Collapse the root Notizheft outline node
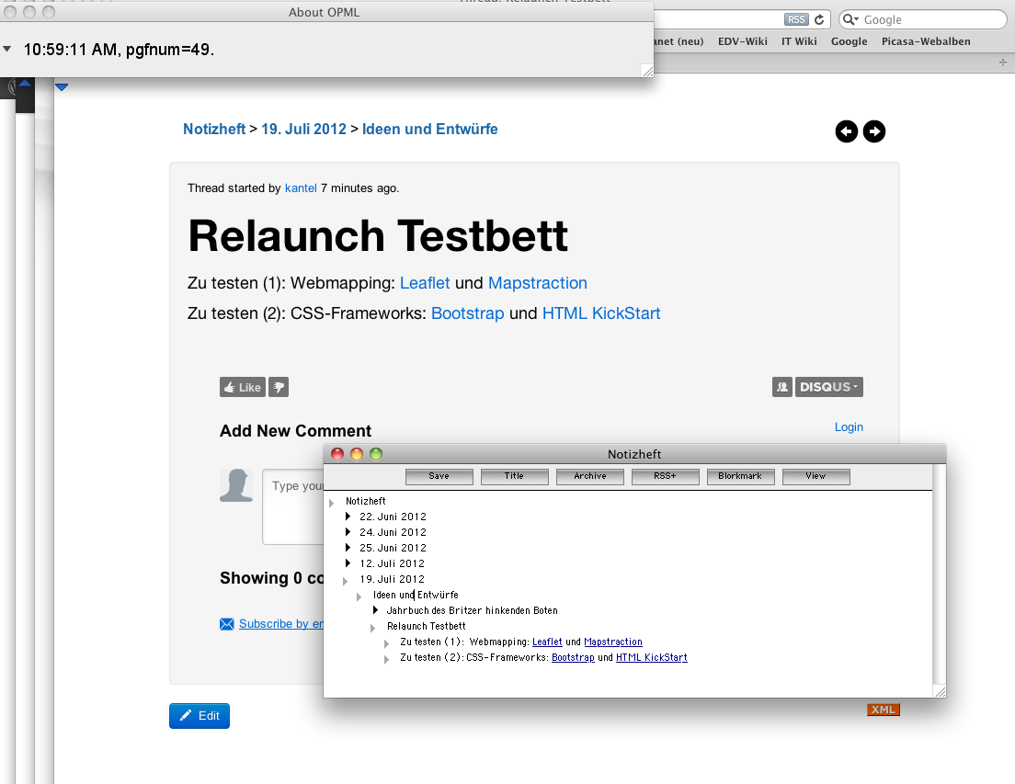This screenshot has height=784, width=1015. pos(331,503)
